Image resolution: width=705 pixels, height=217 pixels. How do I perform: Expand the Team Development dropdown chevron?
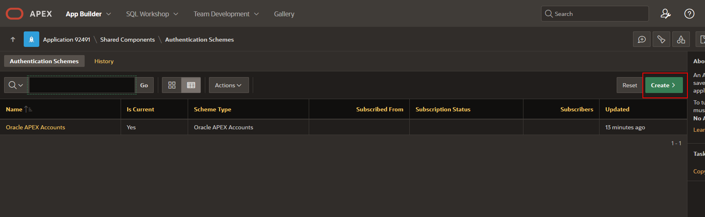click(x=256, y=14)
